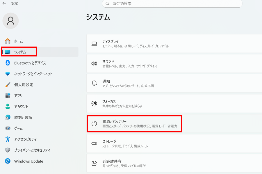The width and height of the screenshot is (262, 174).
Task: Click the 通知 bell icon
Action: (94, 84)
